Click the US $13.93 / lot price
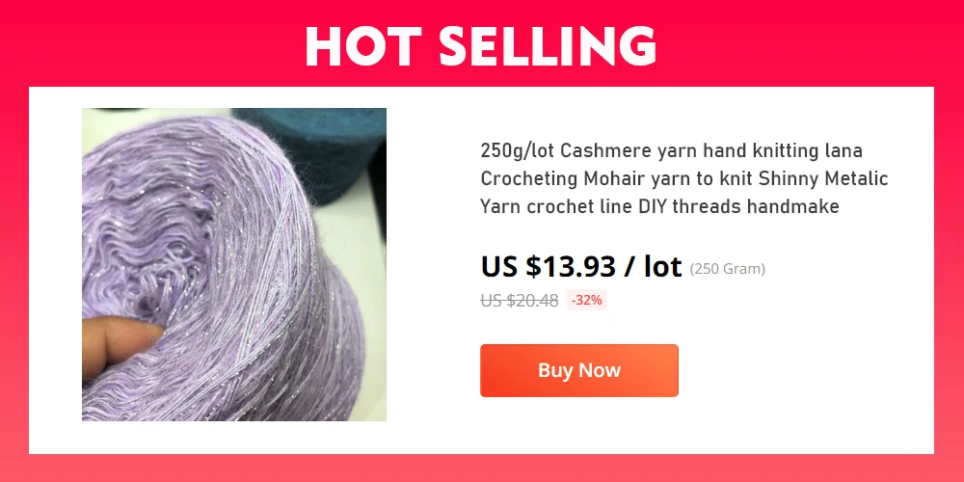Viewport: 964px width, 482px height. point(581,266)
